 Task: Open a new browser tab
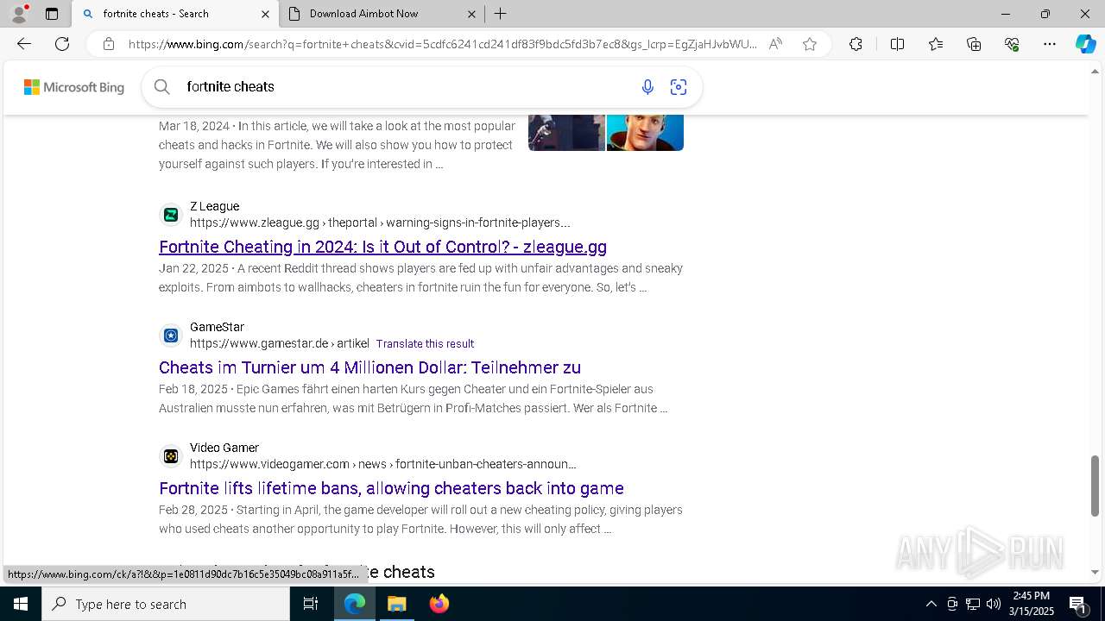(x=501, y=14)
